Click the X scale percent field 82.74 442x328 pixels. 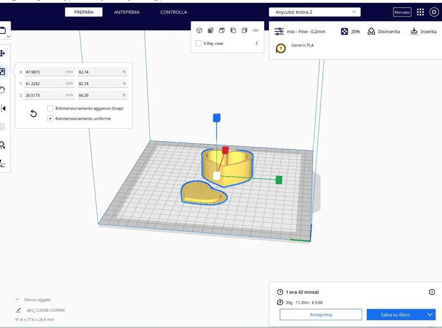103,72
